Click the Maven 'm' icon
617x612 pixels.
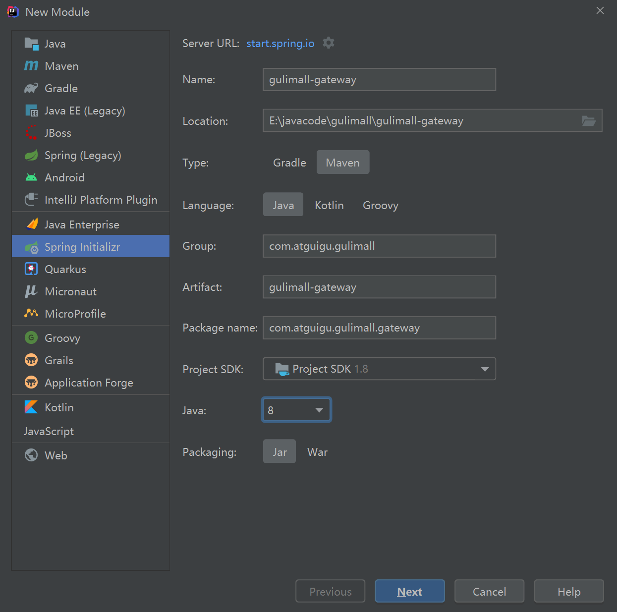click(x=31, y=65)
